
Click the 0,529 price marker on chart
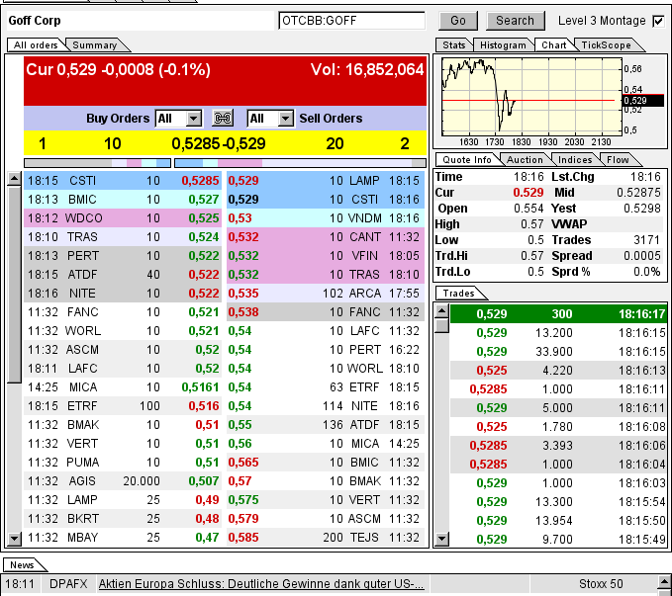[x=642, y=101]
